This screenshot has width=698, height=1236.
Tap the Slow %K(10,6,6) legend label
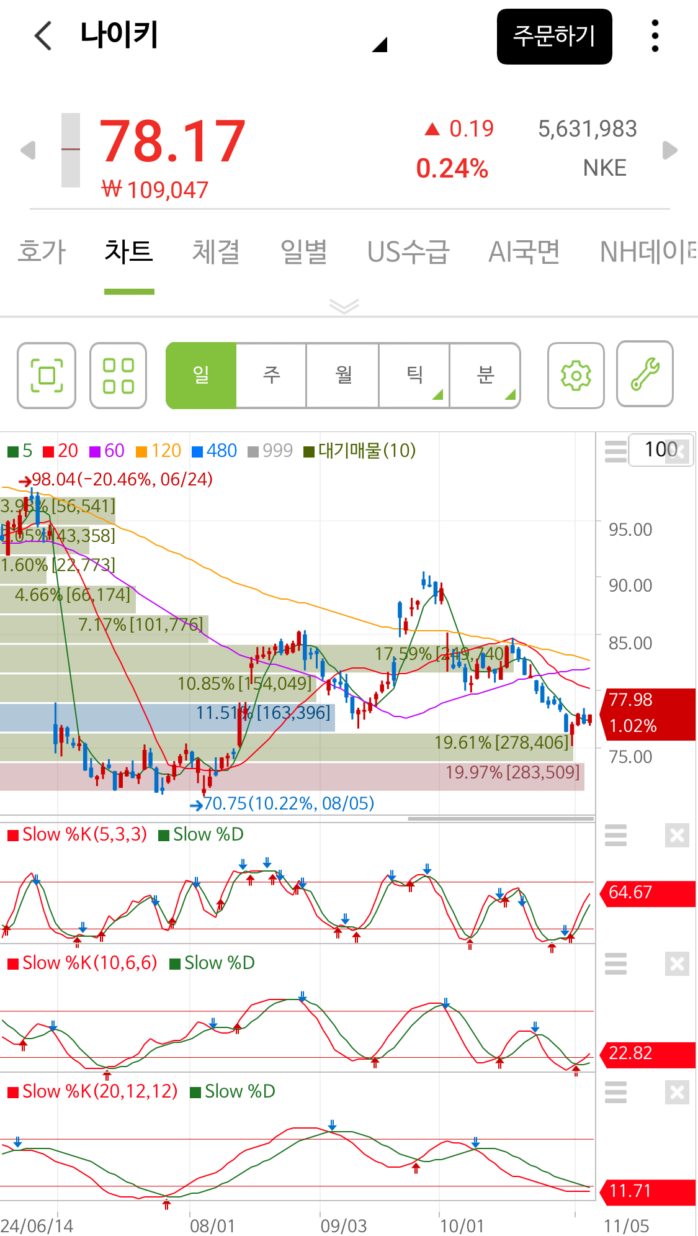[x=83, y=963]
